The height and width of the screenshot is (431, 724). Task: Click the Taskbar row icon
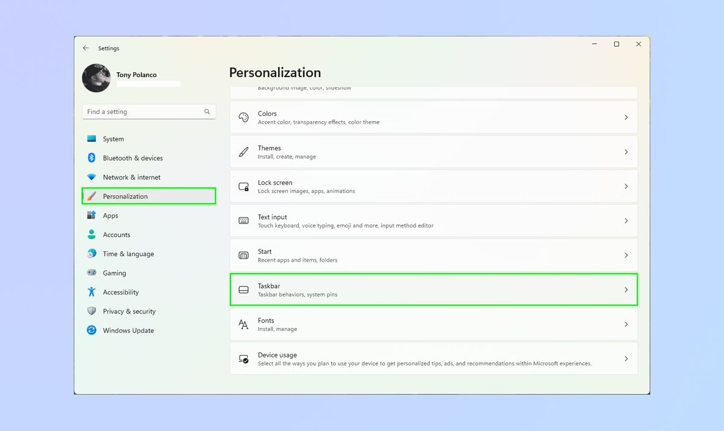(244, 290)
